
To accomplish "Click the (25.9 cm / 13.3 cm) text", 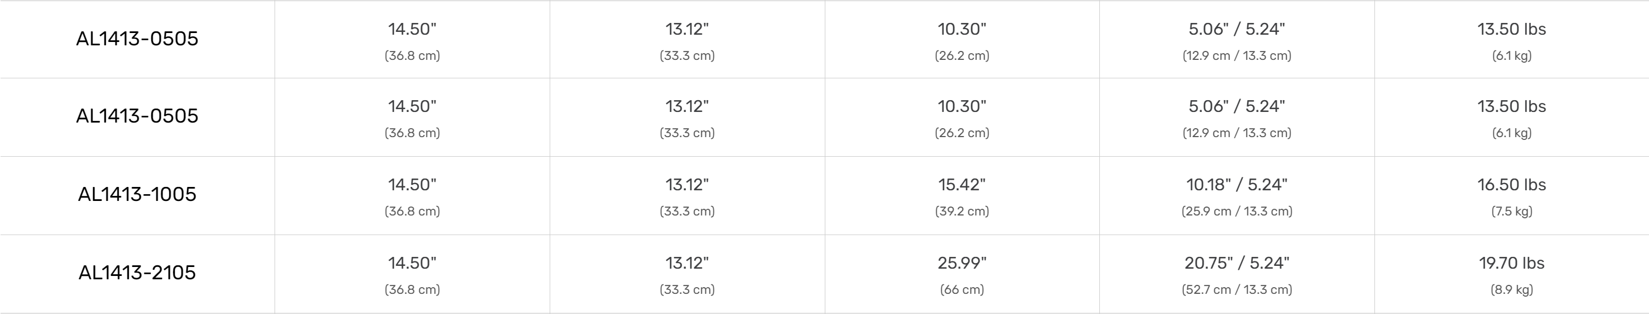I will tap(1236, 212).
